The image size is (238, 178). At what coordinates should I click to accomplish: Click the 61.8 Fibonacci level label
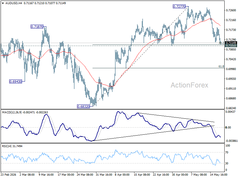pyautogui.click(x=221, y=66)
